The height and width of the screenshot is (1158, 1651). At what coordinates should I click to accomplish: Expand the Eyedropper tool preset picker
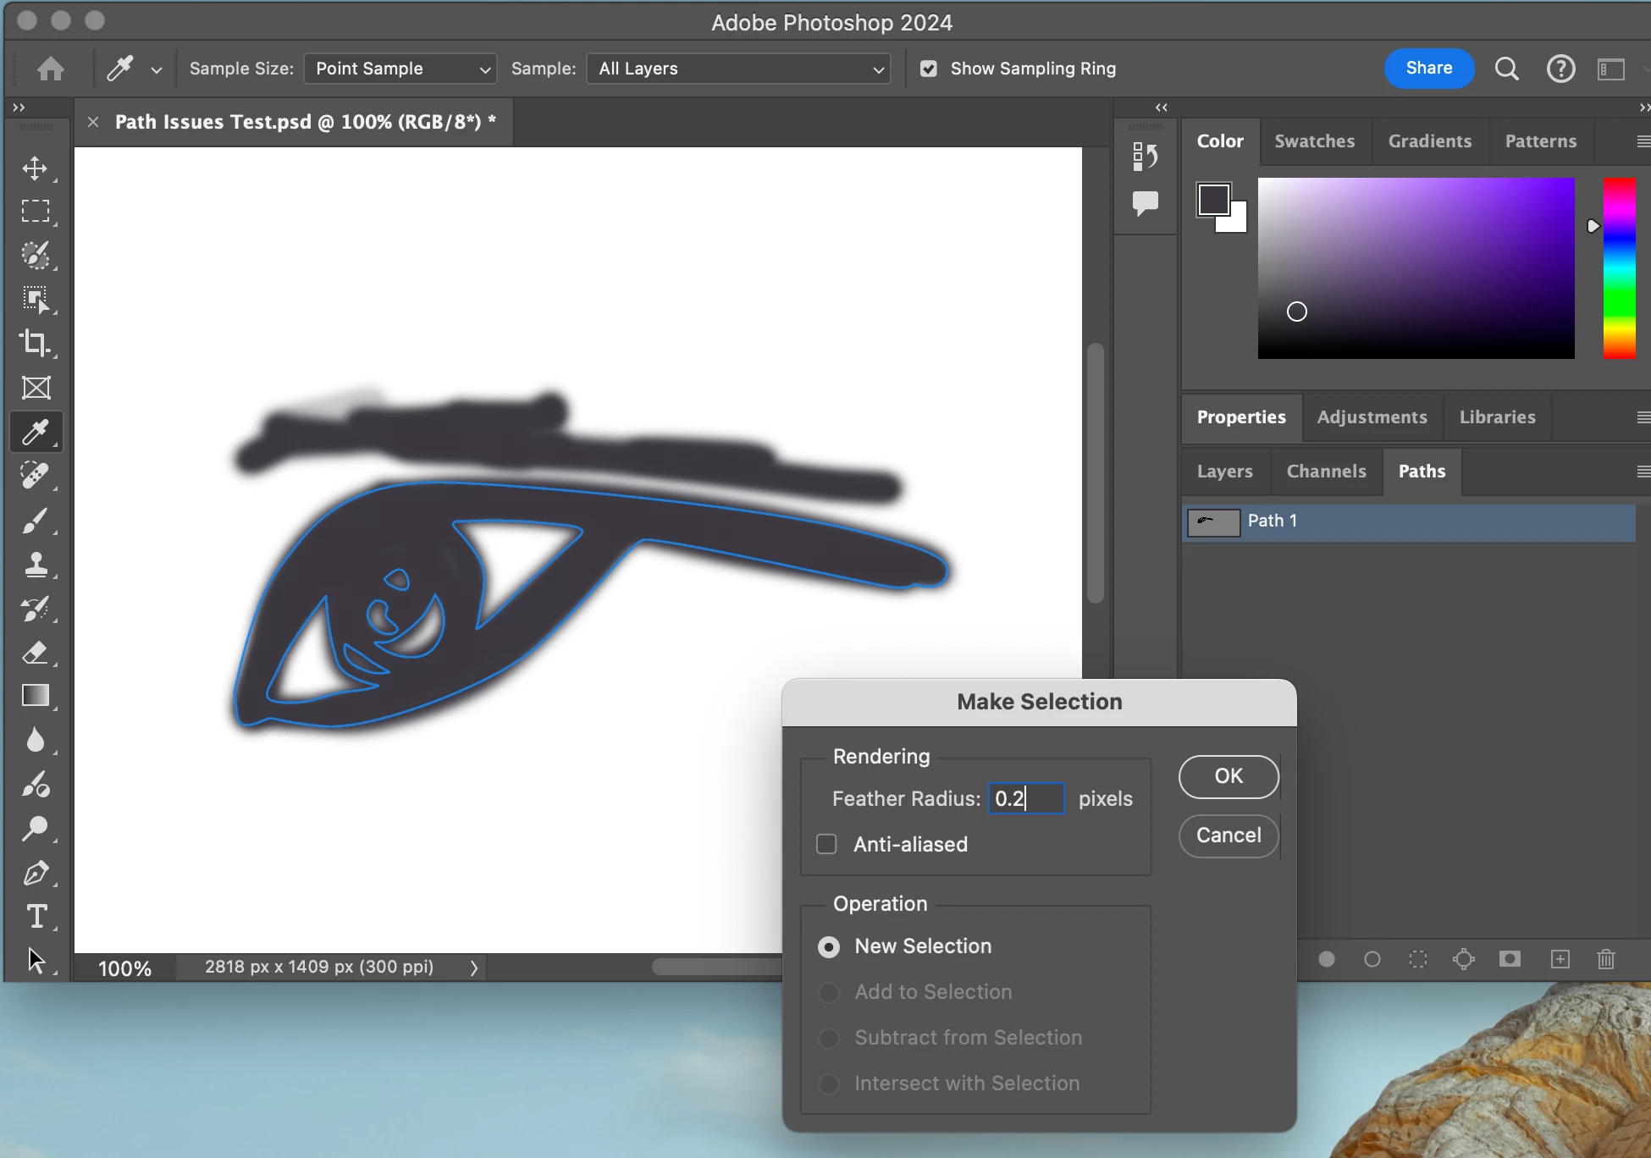[x=156, y=69]
